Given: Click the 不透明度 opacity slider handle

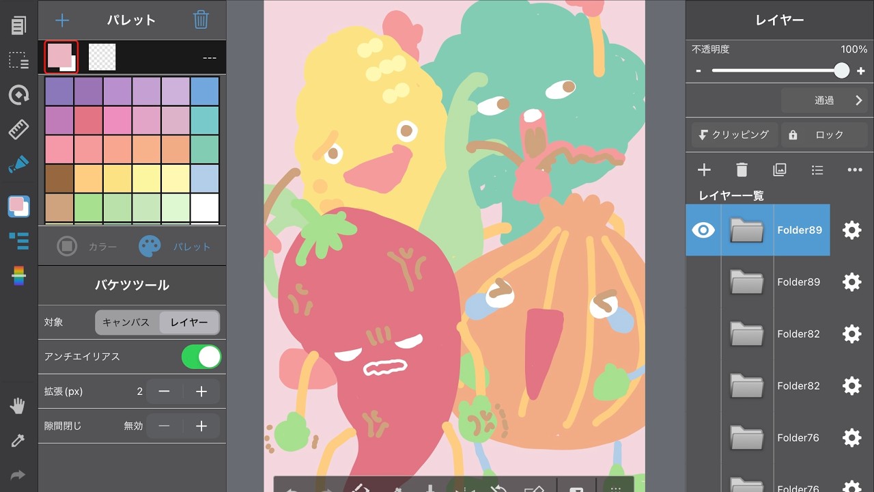Looking at the screenshot, I should [x=841, y=70].
